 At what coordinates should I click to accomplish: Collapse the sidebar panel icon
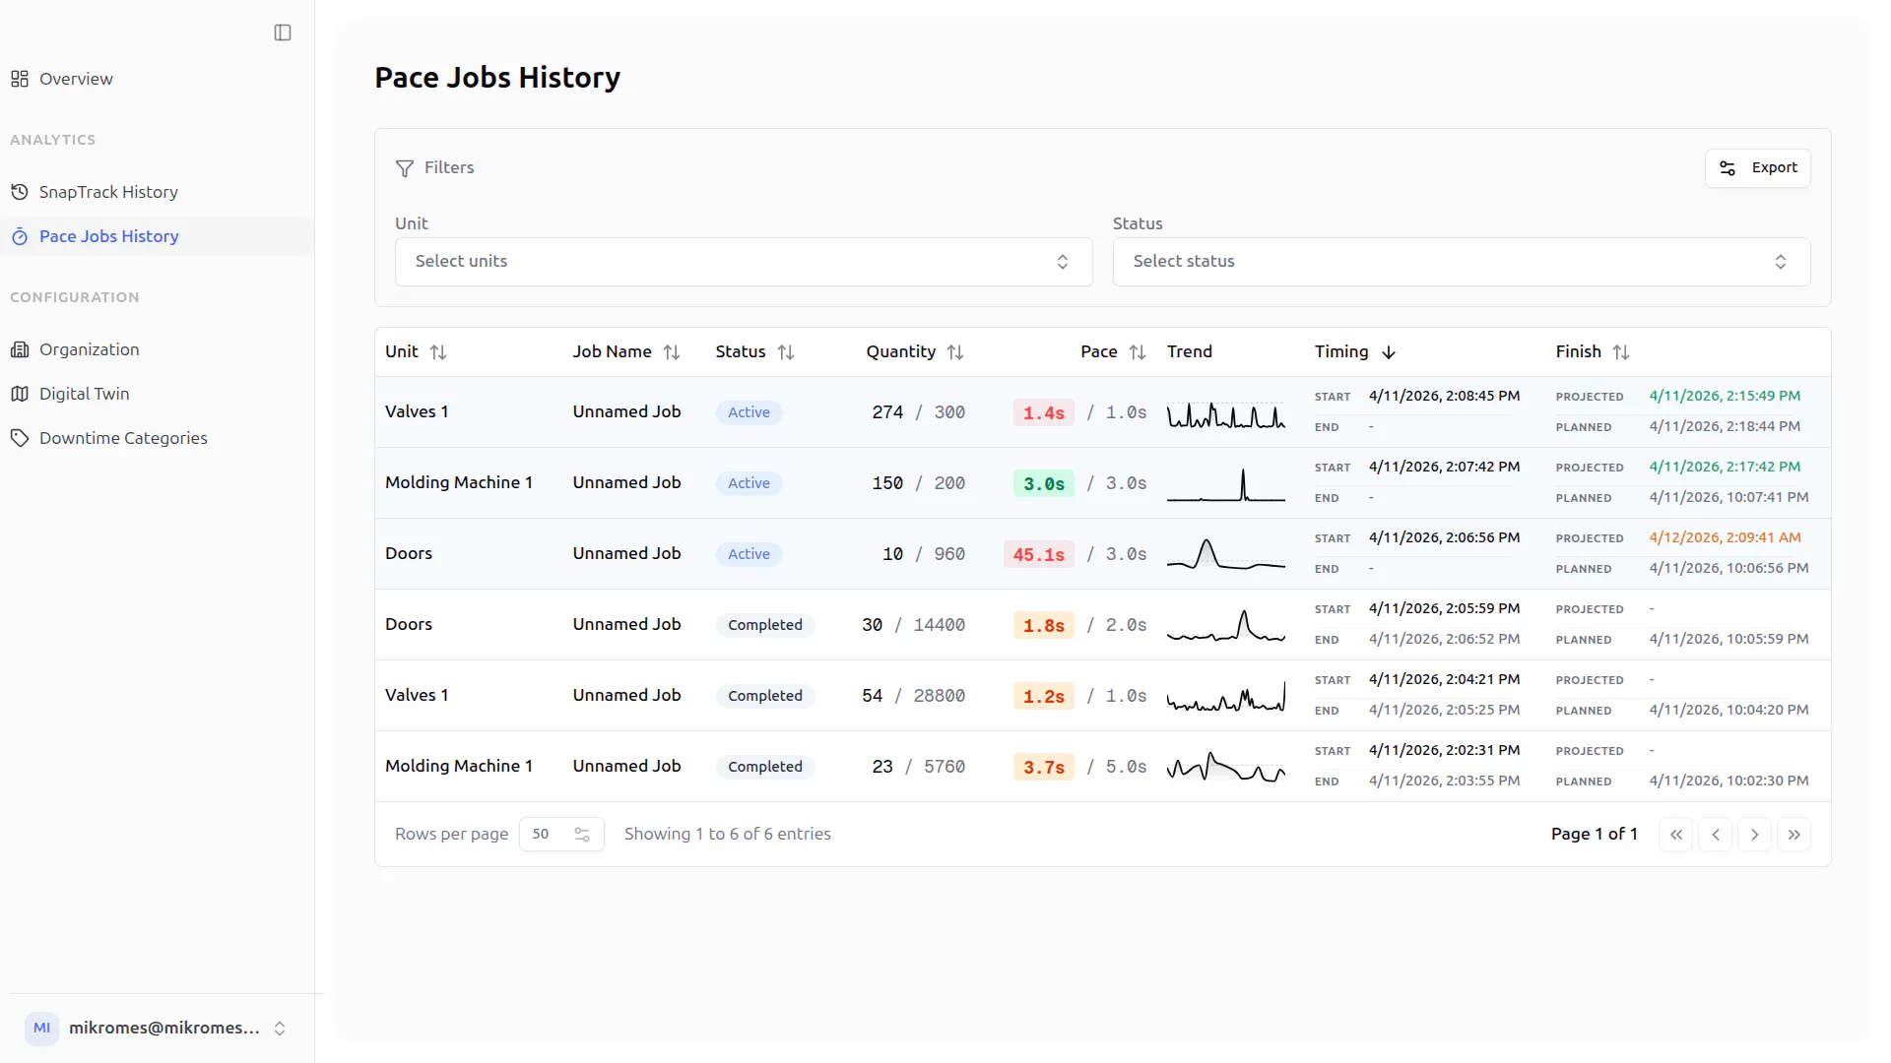(x=283, y=32)
